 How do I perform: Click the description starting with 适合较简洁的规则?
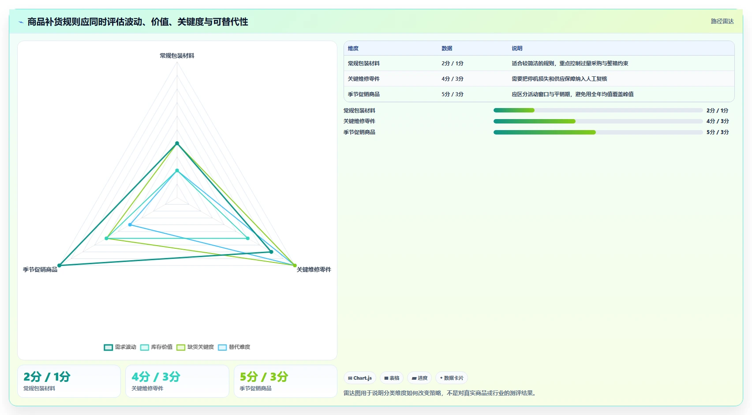pos(570,64)
